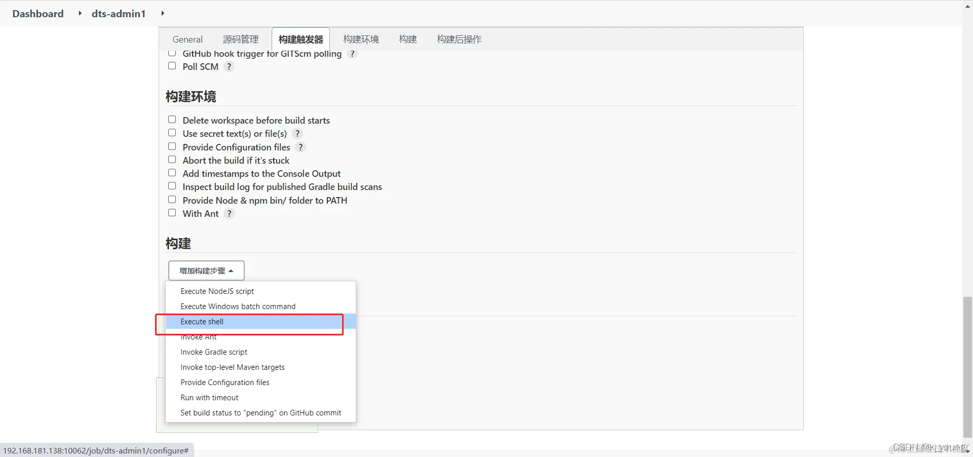Choose Provide Configuration files in build menu
Screen dimensions: 973x457
pos(260,383)
